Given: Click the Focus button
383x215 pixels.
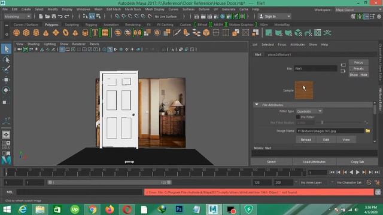Looking at the screenshot, I should (x=358, y=62).
